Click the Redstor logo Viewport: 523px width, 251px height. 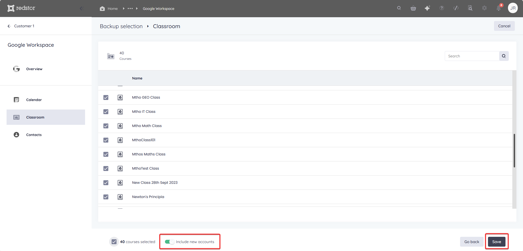(21, 8)
